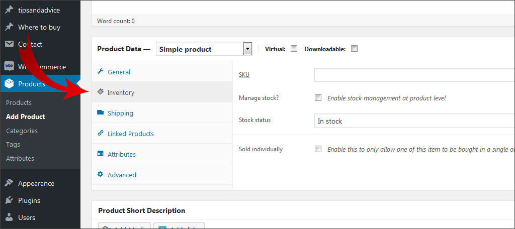The width and height of the screenshot is (515, 229).
Task: Click the Products box icon in sidebar
Action: (x=9, y=84)
